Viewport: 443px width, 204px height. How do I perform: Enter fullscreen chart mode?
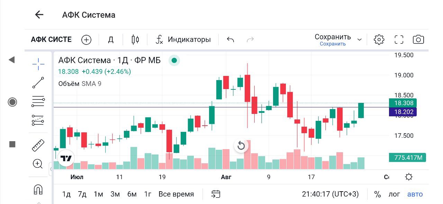tap(399, 40)
